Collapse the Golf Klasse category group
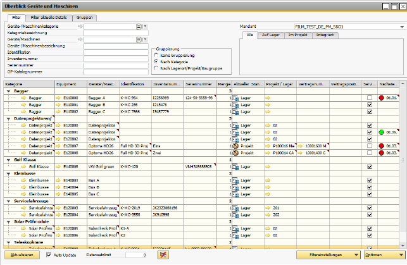The width and height of the screenshot is (407, 265). [x=9, y=160]
